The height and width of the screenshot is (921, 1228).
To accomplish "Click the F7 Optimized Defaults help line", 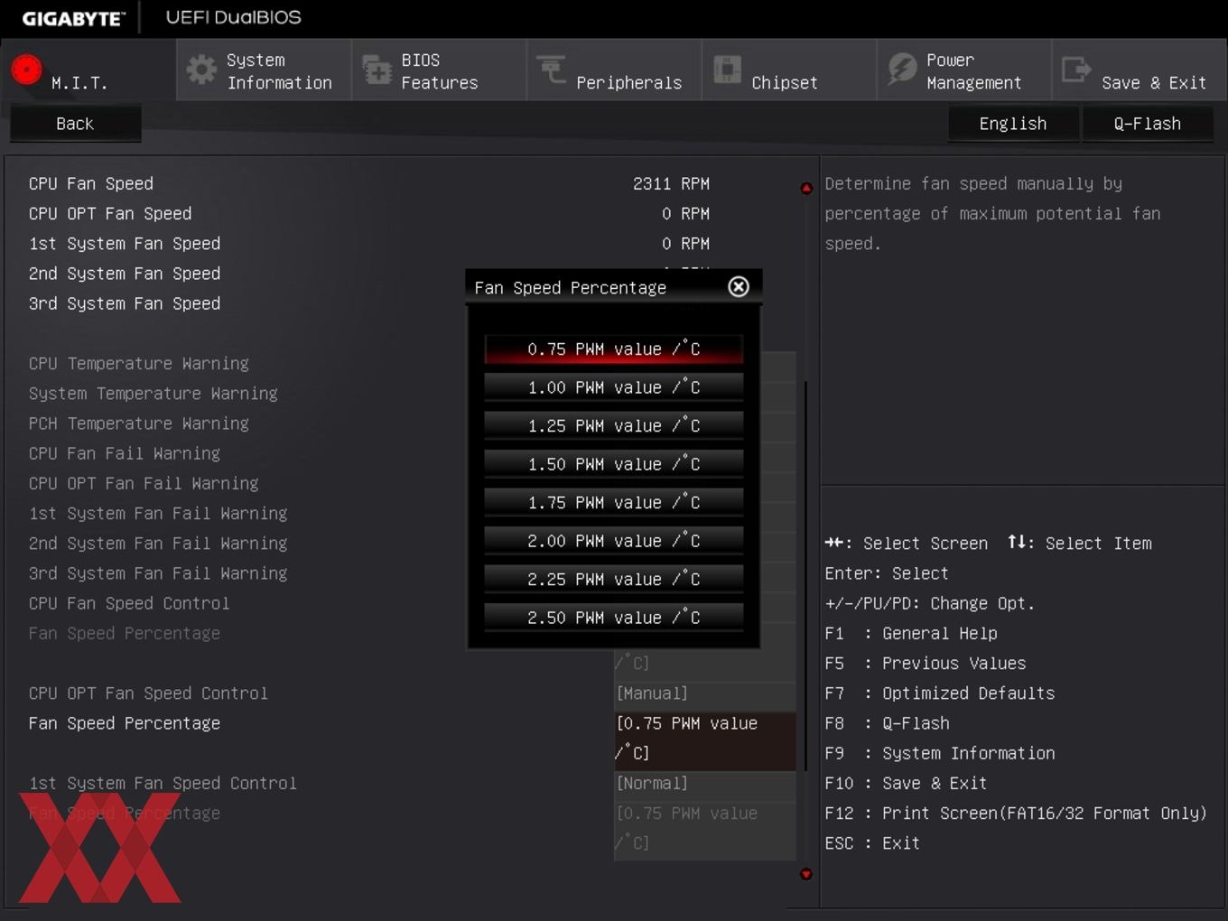I will pos(939,693).
